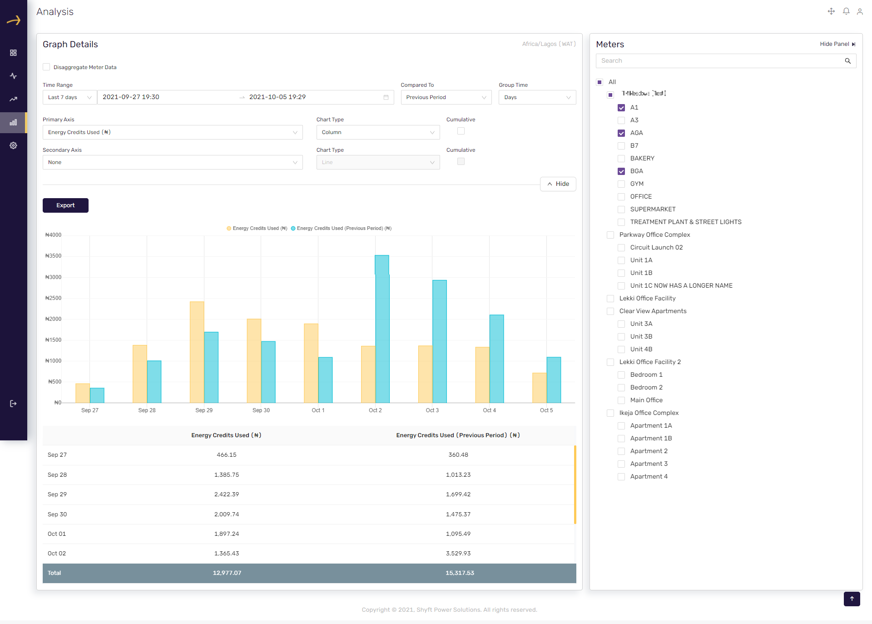Click value 3,529.93 in Oct 02 row
The height and width of the screenshot is (624, 872).
(x=458, y=554)
